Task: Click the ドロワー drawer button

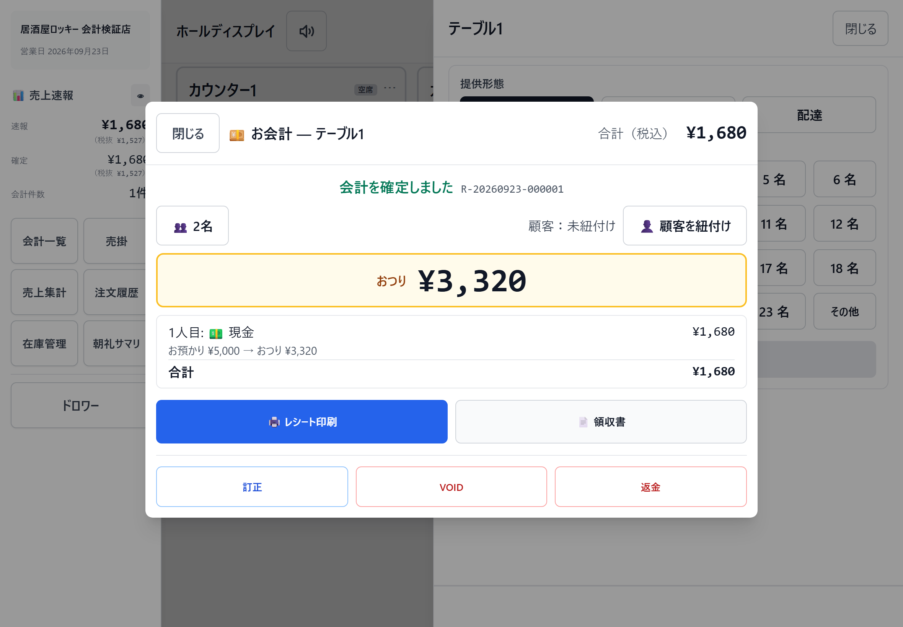Action: click(80, 405)
